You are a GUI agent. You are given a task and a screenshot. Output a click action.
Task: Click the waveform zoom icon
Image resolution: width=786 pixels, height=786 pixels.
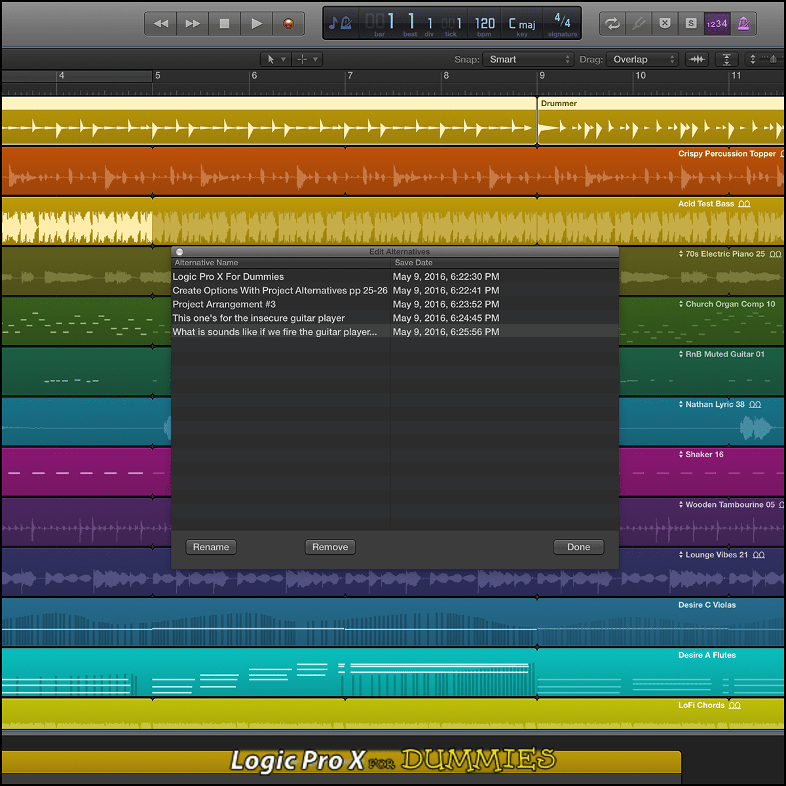pyautogui.click(x=697, y=60)
